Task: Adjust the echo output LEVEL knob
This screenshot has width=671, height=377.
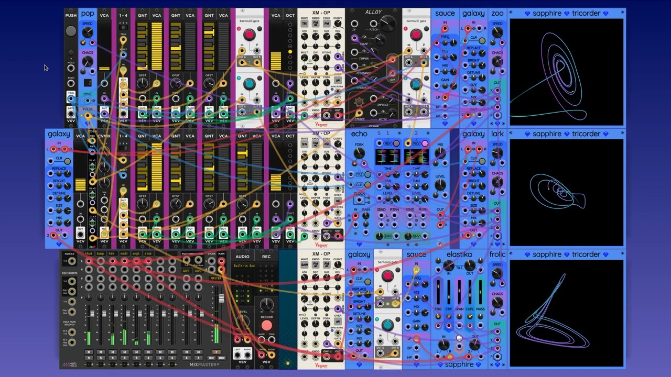Action: tap(440, 186)
